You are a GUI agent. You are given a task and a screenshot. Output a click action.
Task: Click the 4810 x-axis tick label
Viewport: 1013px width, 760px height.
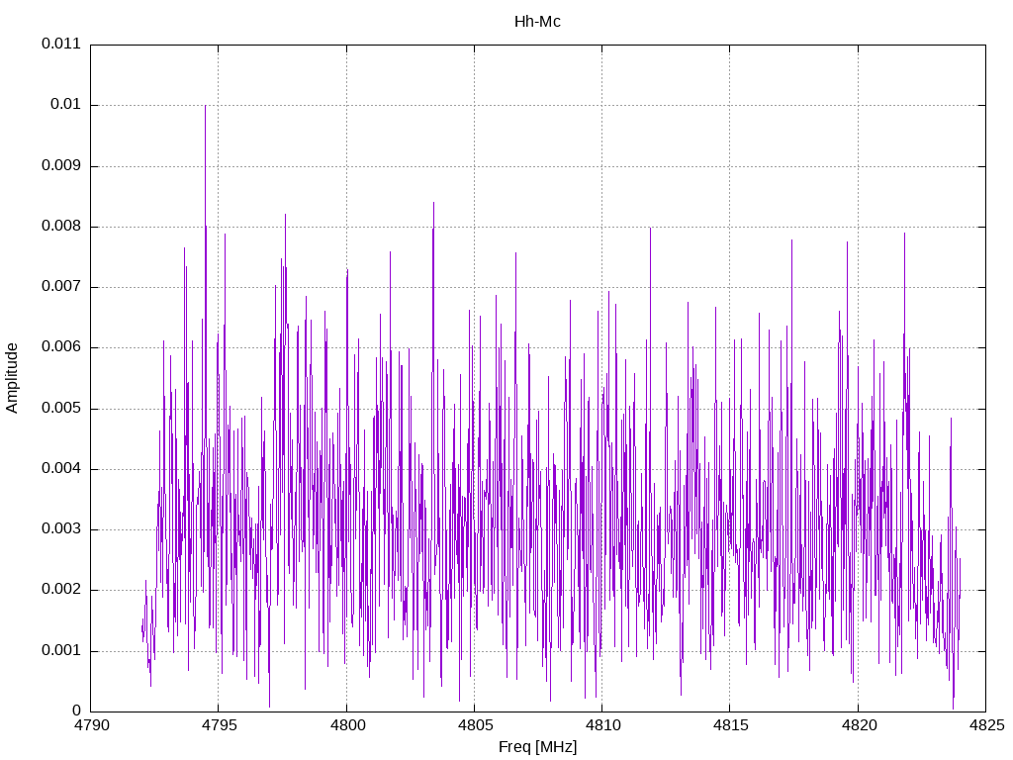(602, 725)
